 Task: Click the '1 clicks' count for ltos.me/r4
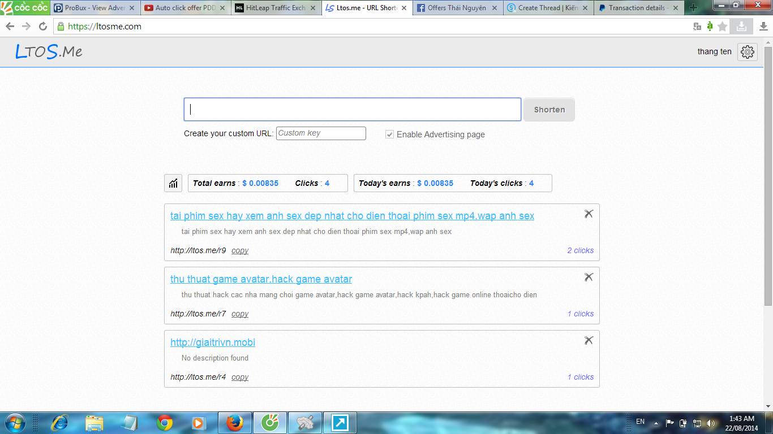pyautogui.click(x=581, y=377)
